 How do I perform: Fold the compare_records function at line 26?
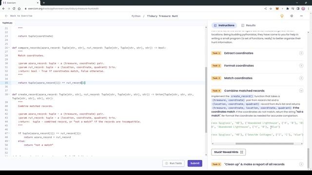(x=9, y=48)
